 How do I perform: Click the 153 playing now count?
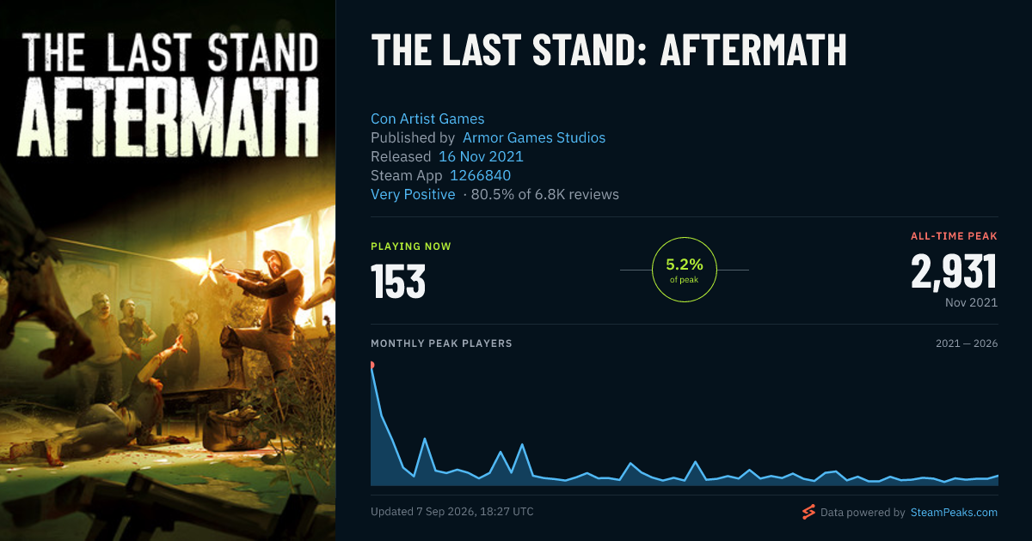point(398,281)
